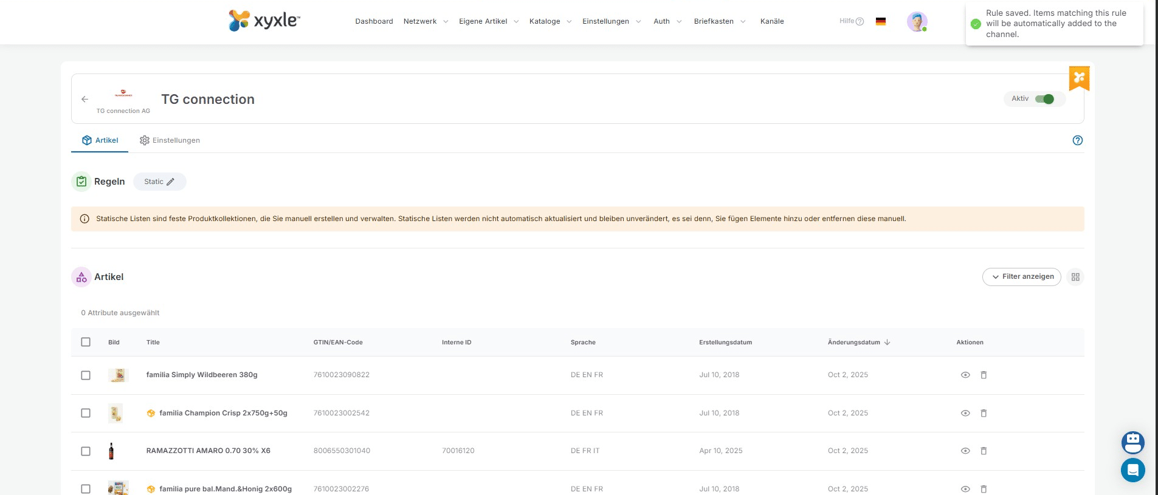Delete RAMAZZOTTI AMARO item with trash icon
The width and height of the screenshot is (1158, 495).
click(x=983, y=451)
